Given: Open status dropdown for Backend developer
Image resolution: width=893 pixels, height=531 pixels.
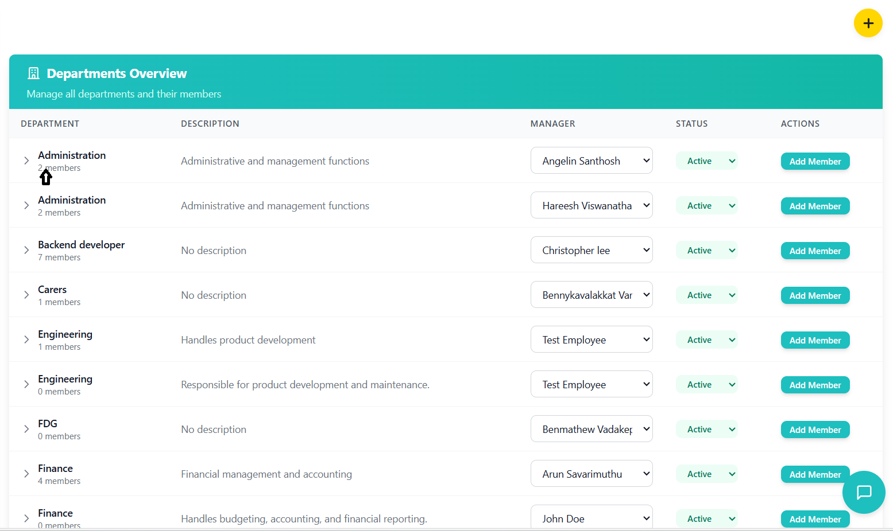Looking at the screenshot, I should point(707,251).
